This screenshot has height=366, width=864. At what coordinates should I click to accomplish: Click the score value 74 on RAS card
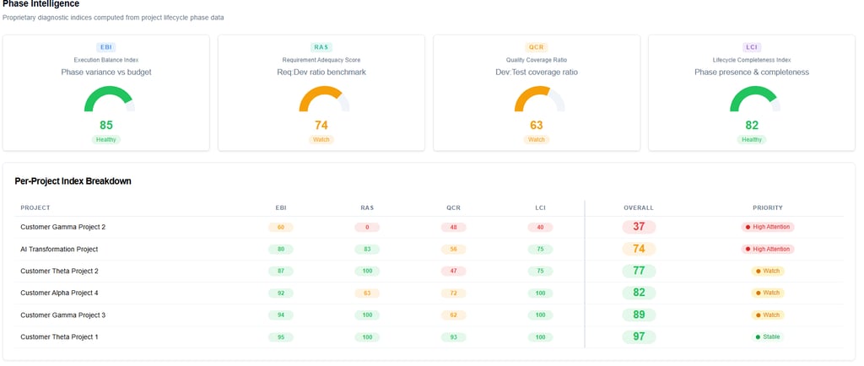click(x=321, y=126)
